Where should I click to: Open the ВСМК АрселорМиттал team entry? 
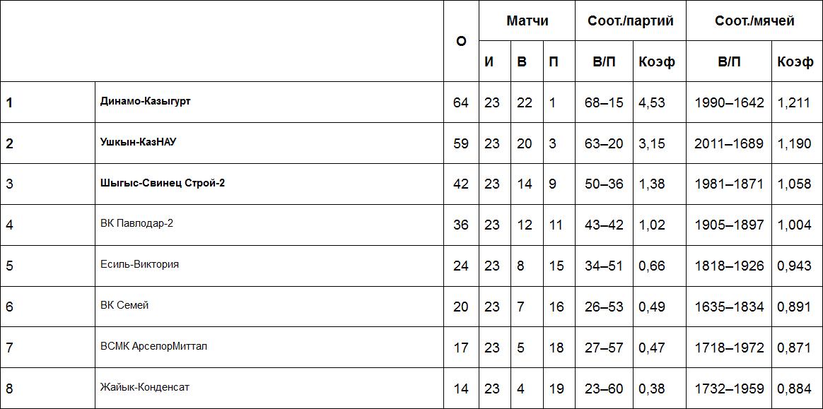pyautogui.click(x=154, y=346)
